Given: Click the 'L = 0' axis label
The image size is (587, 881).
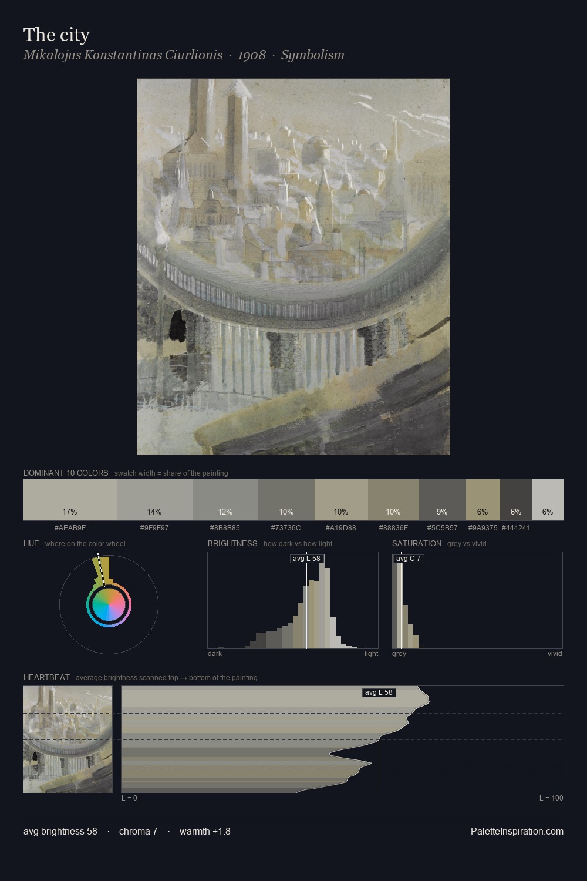Looking at the screenshot, I should [x=129, y=798].
